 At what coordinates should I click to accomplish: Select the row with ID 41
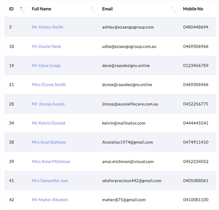pyautogui.click(x=110, y=181)
